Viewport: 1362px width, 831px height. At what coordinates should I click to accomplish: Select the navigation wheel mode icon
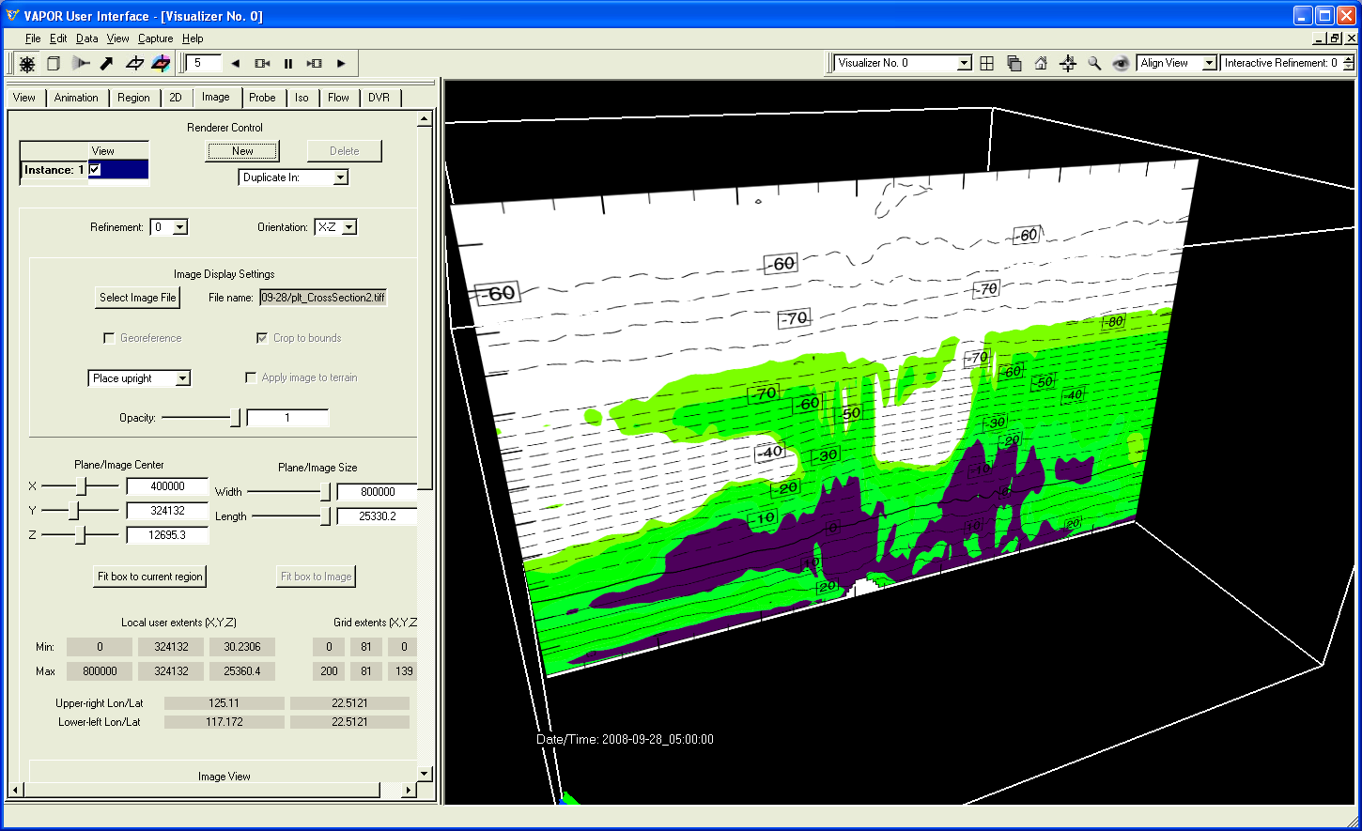pyautogui.click(x=27, y=64)
